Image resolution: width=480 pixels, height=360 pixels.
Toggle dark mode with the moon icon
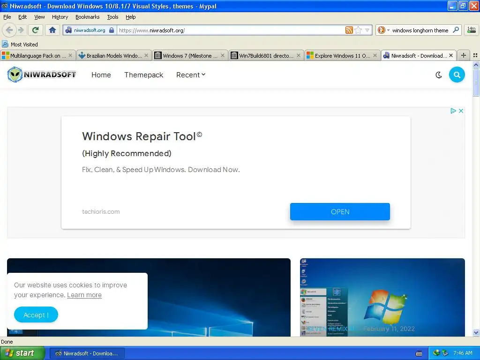pos(439,75)
